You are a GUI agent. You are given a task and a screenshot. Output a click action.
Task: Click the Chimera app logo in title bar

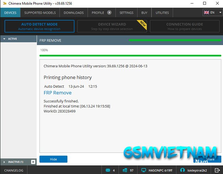click(5, 3)
